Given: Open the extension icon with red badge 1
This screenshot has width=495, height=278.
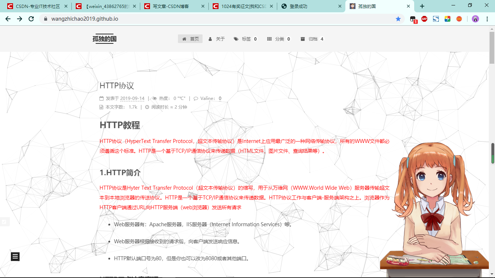Looking at the screenshot, I should [413, 20].
